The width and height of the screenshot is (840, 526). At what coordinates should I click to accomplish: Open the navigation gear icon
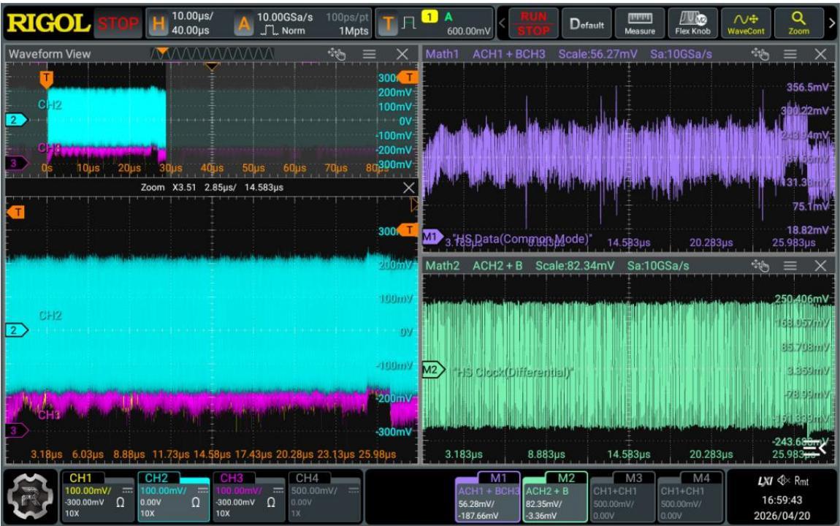(x=31, y=497)
